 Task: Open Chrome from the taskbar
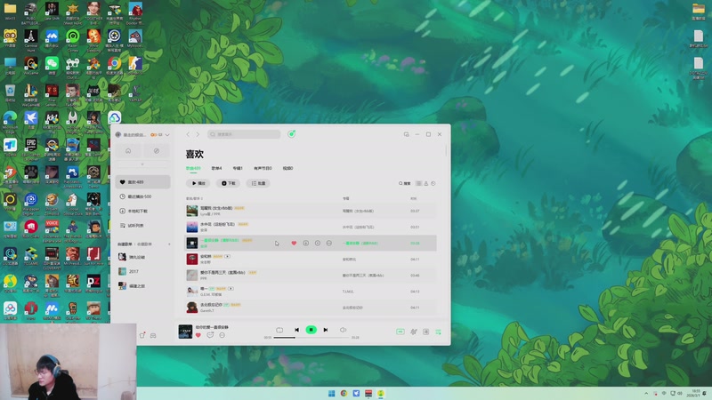coord(344,393)
